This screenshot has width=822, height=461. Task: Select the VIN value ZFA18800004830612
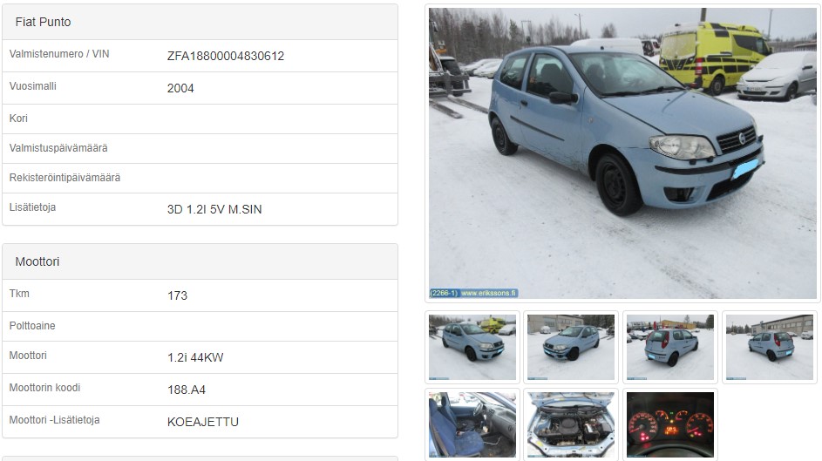point(226,56)
